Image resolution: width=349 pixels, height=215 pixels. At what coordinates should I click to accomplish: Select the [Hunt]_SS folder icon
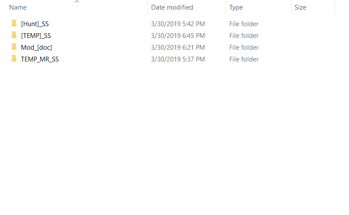(14, 24)
